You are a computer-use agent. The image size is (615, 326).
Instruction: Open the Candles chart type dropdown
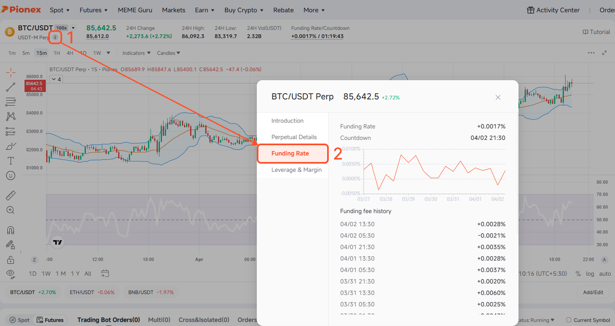(x=168, y=53)
